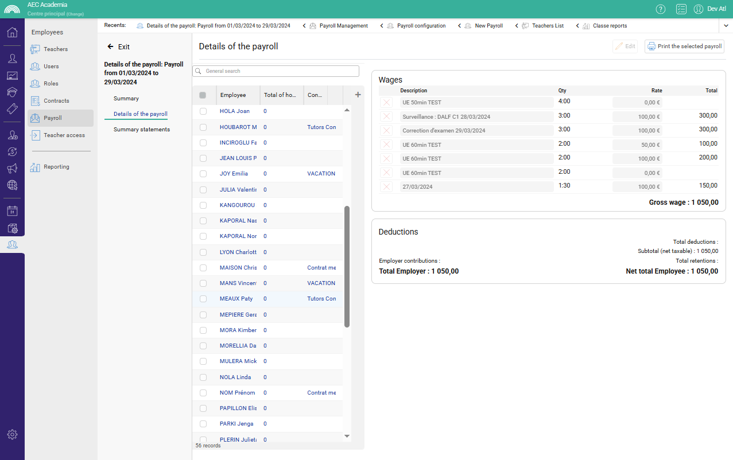Open the settings gear icon at bottom left
This screenshot has height=460, width=733.
pyautogui.click(x=12, y=434)
